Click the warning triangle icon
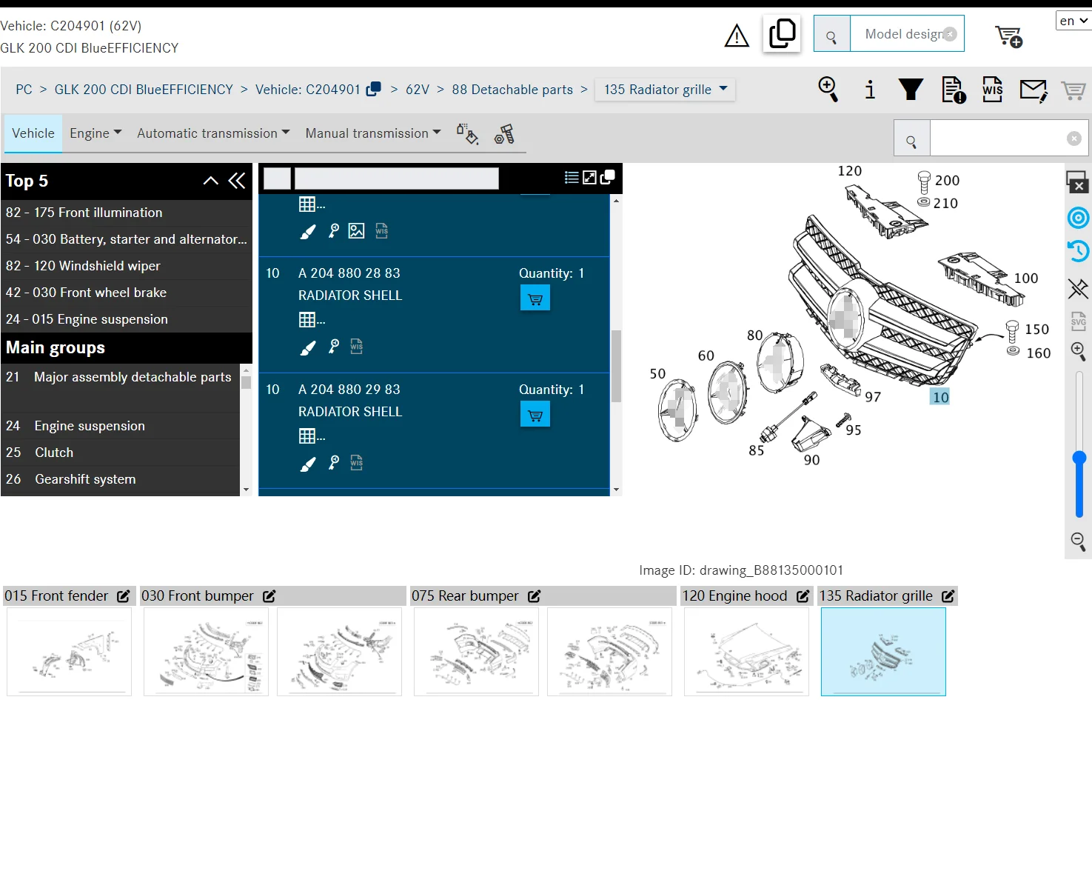Image resolution: width=1092 pixels, height=891 pixels. click(737, 35)
